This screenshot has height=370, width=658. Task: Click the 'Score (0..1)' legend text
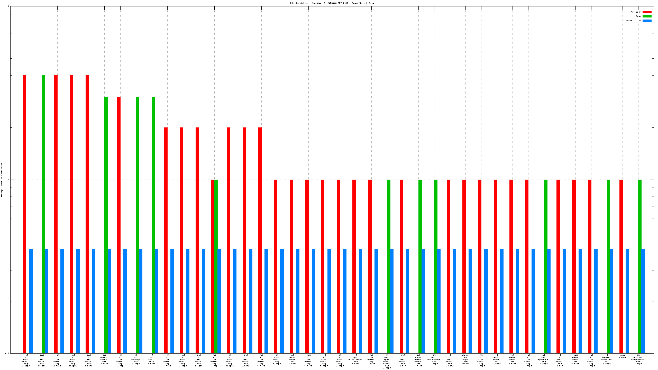pos(633,21)
